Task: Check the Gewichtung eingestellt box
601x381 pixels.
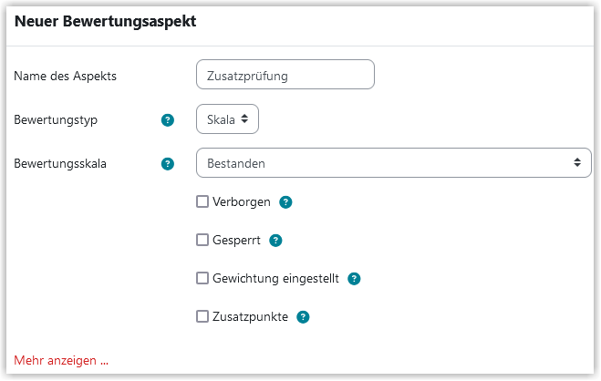Action: click(202, 278)
